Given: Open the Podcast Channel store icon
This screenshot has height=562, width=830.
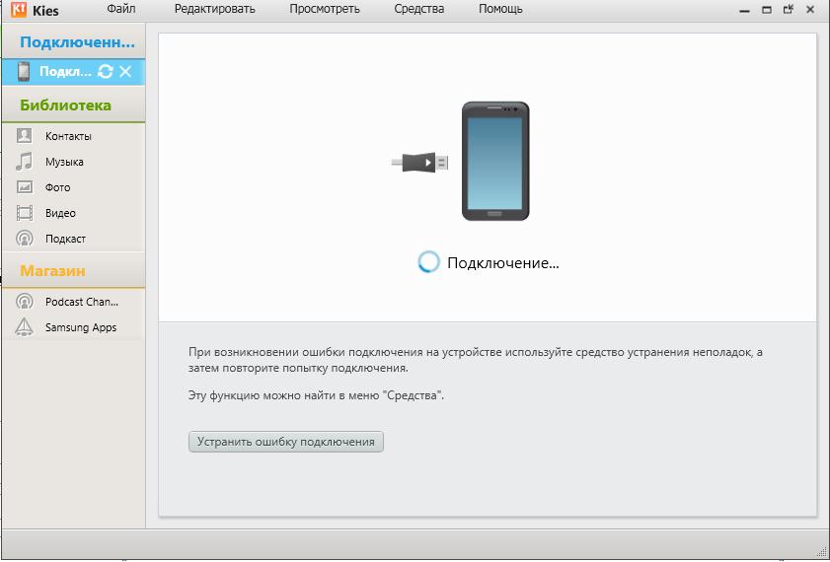Looking at the screenshot, I should pos(25,302).
